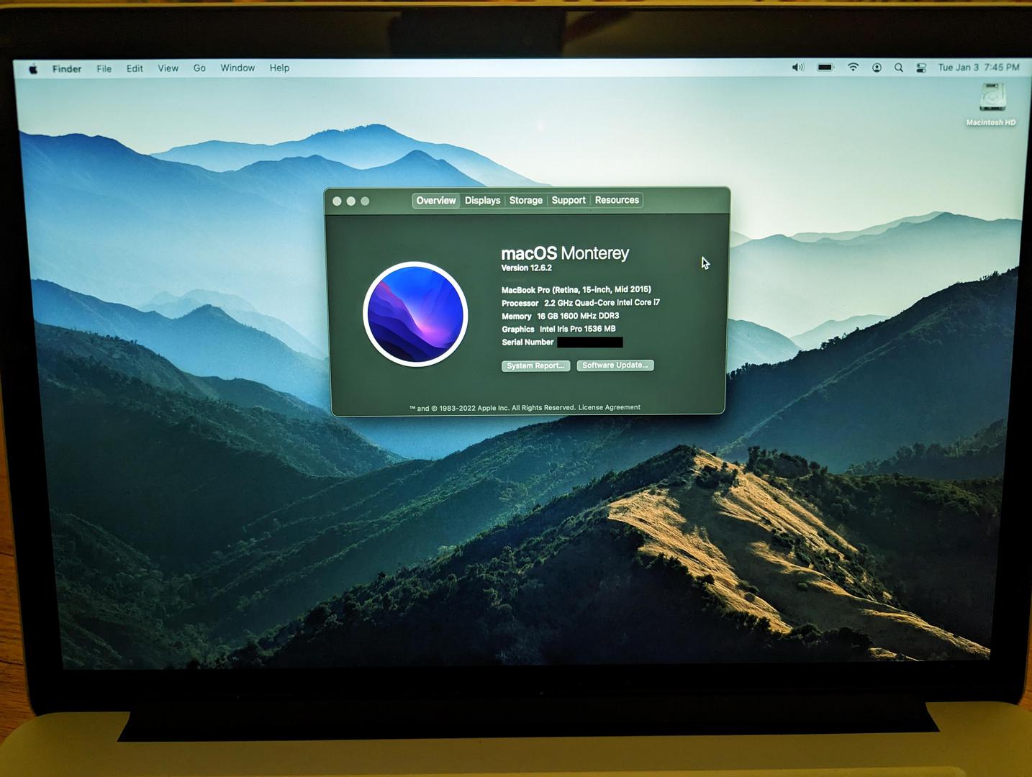Open Spotlight search magnifier
This screenshot has height=777, width=1032.
pyautogui.click(x=899, y=68)
